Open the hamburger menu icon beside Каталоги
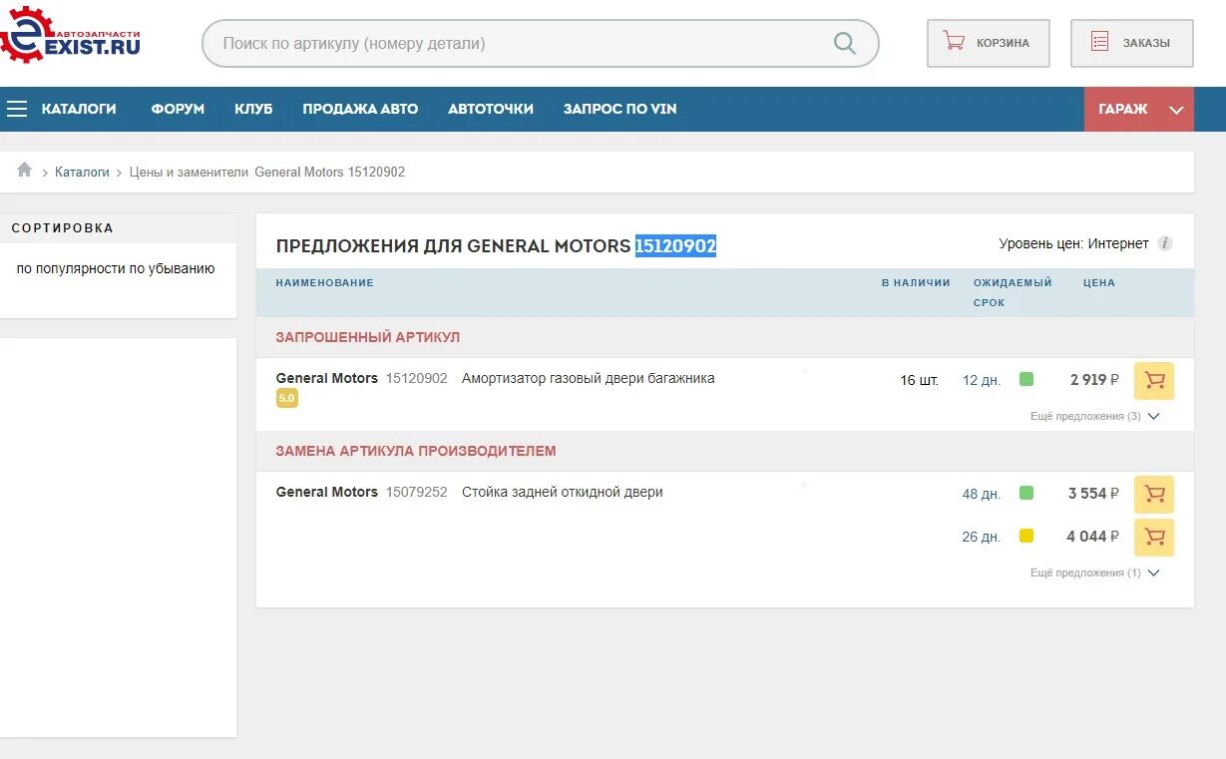The image size is (1226, 759). (17, 109)
